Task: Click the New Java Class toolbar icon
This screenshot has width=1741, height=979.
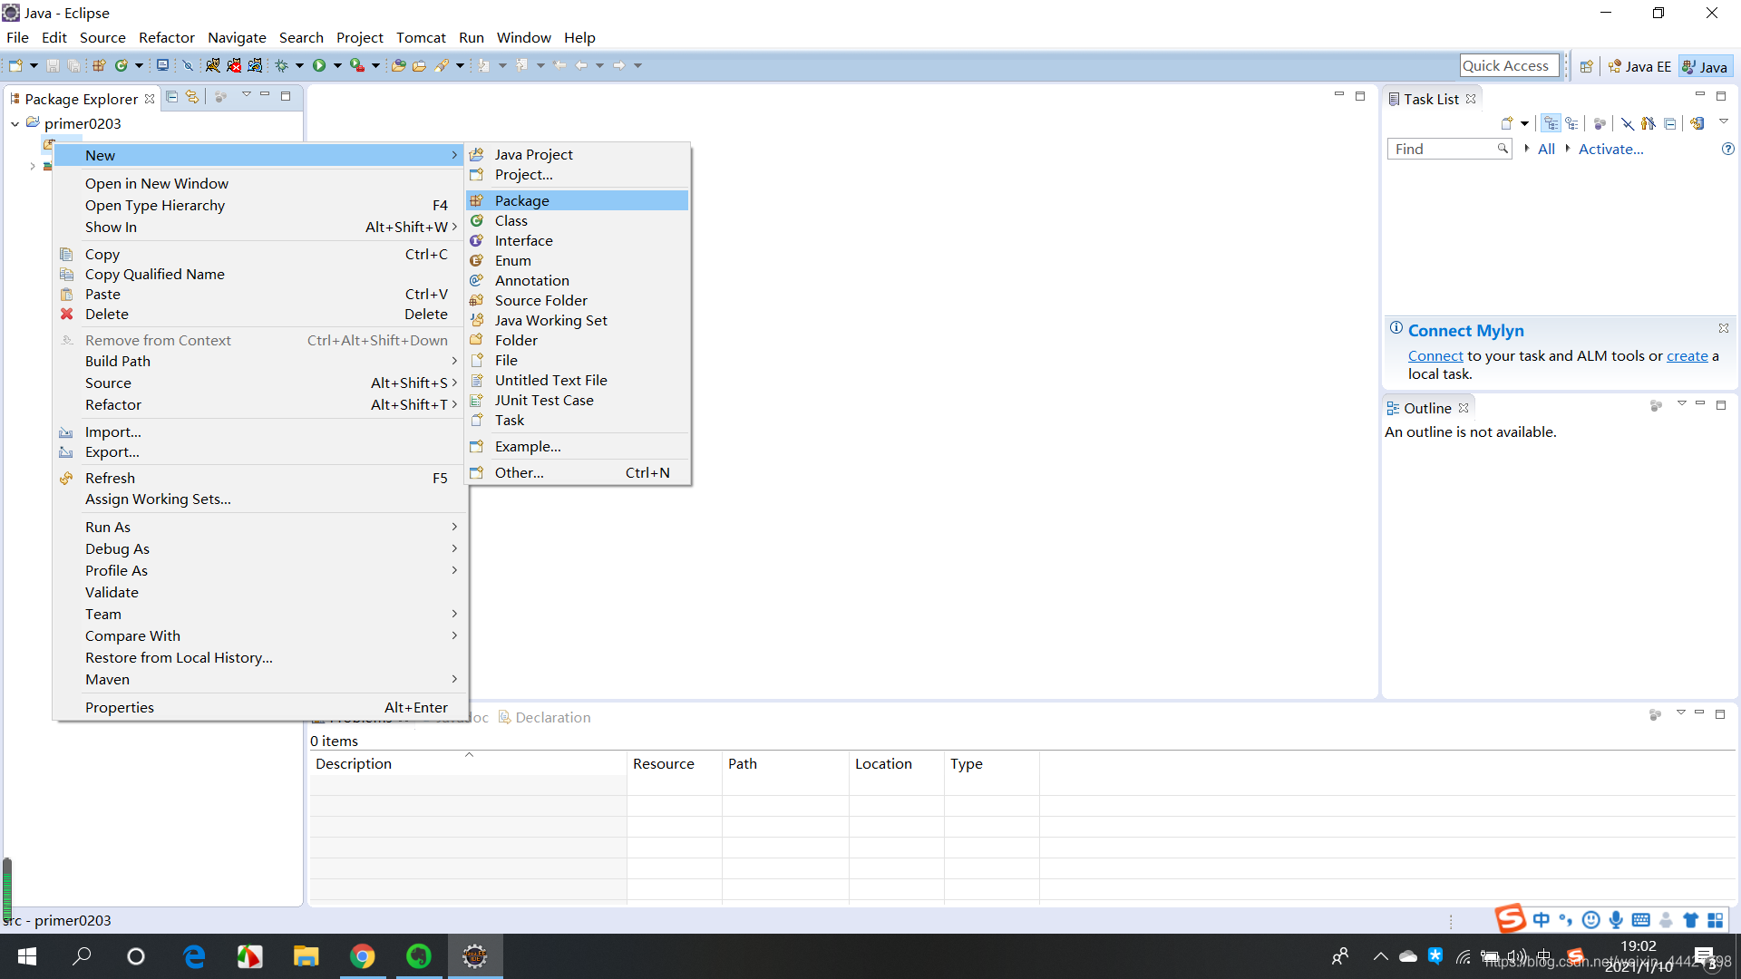Action: click(121, 65)
